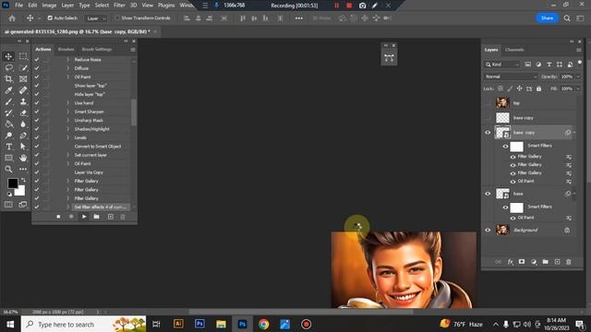Select the Clone Stamp tool
The image size is (591, 332).
(23, 101)
